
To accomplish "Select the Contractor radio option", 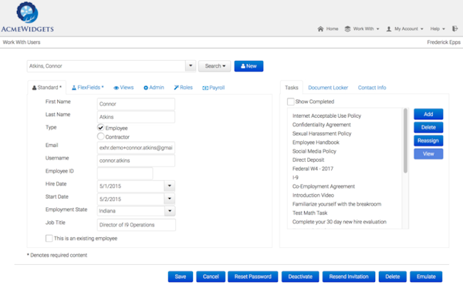I will [100, 136].
